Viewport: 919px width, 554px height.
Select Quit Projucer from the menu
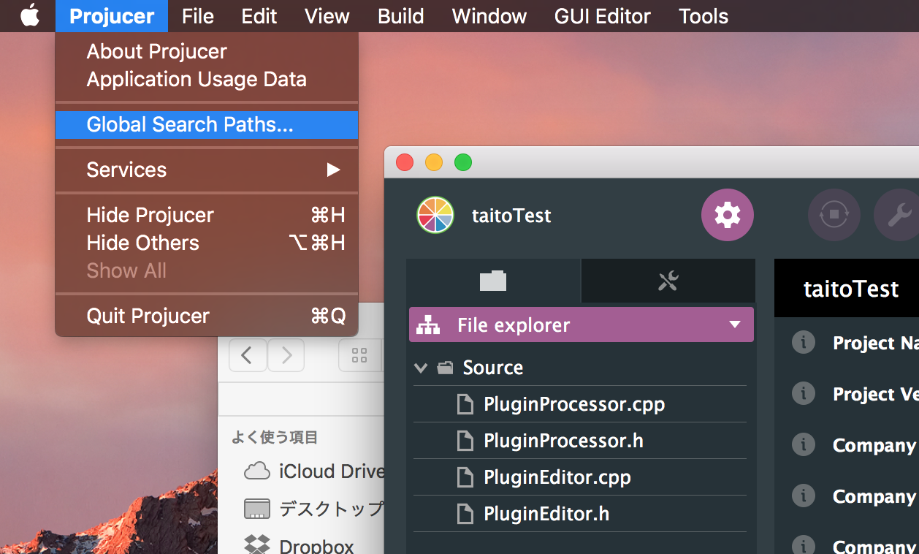[148, 316]
